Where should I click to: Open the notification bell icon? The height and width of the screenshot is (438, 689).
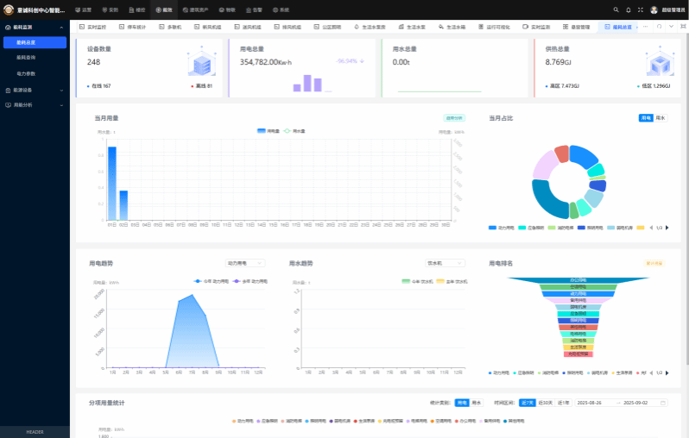(628, 9)
